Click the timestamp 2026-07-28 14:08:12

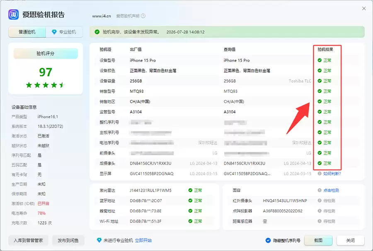[x=185, y=32]
